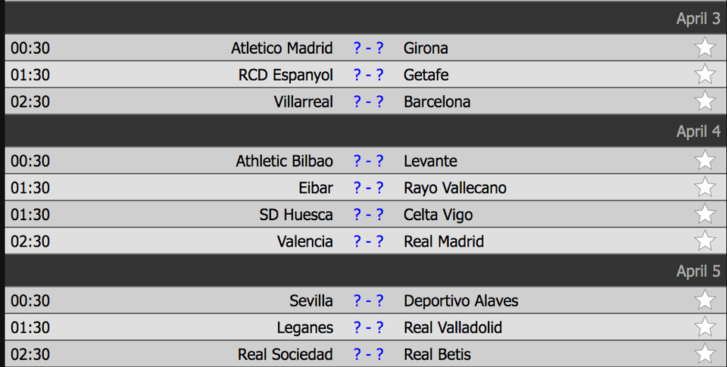Image resolution: width=727 pixels, height=367 pixels.
Task: Click the April 4 date header
Action: [698, 131]
